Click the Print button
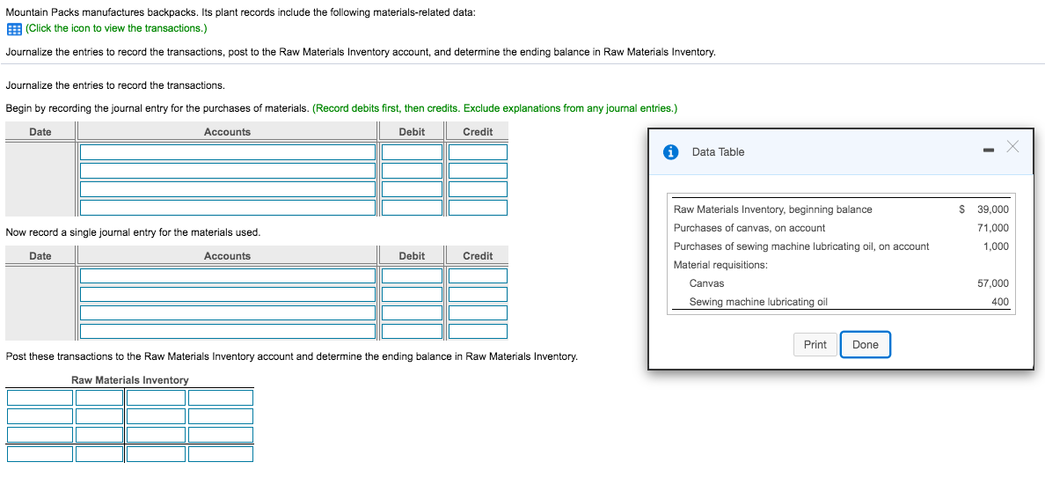Image resolution: width=1045 pixels, height=499 pixels. (815, 345)
